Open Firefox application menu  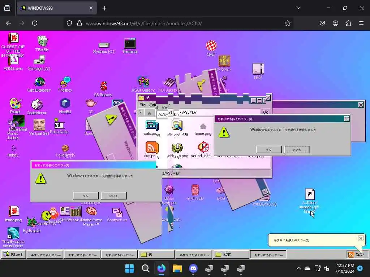click(361, 23)
